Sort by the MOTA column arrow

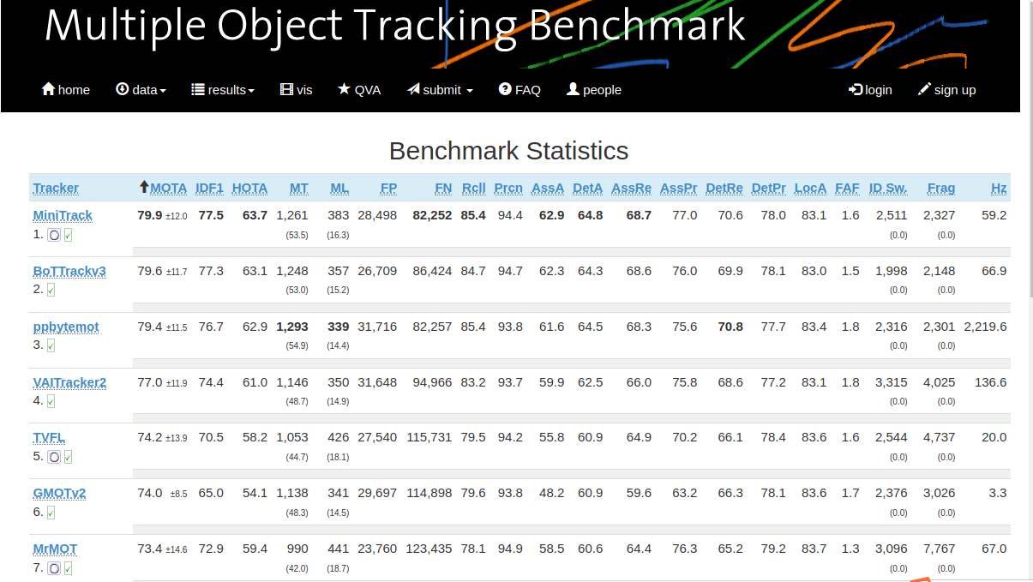(144, 188)
